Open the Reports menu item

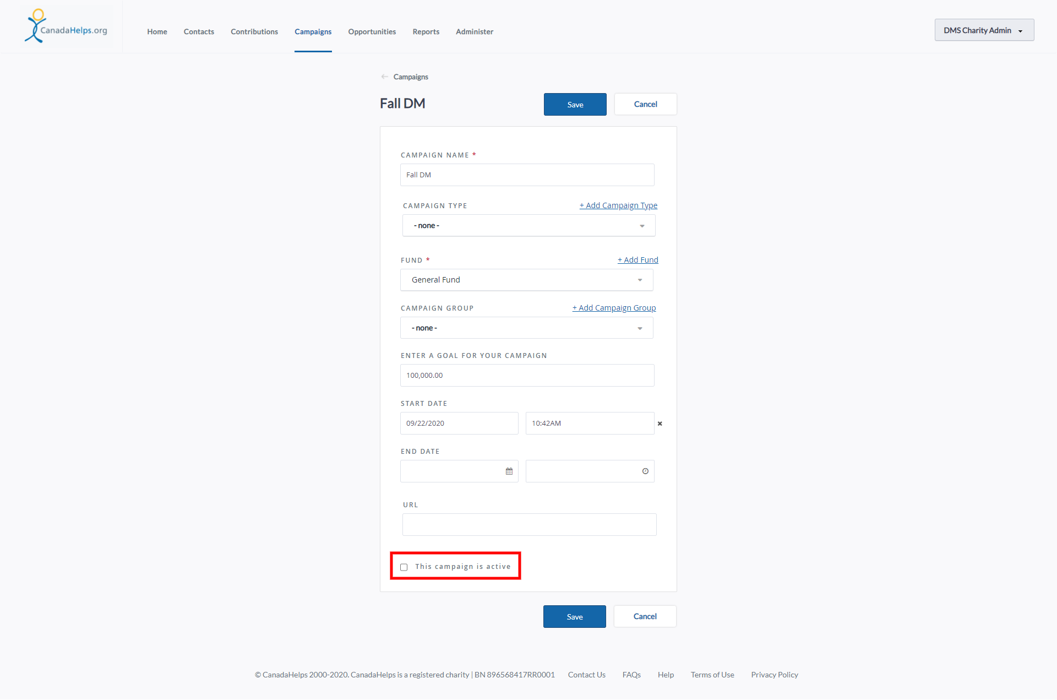[x=426, y=31]
